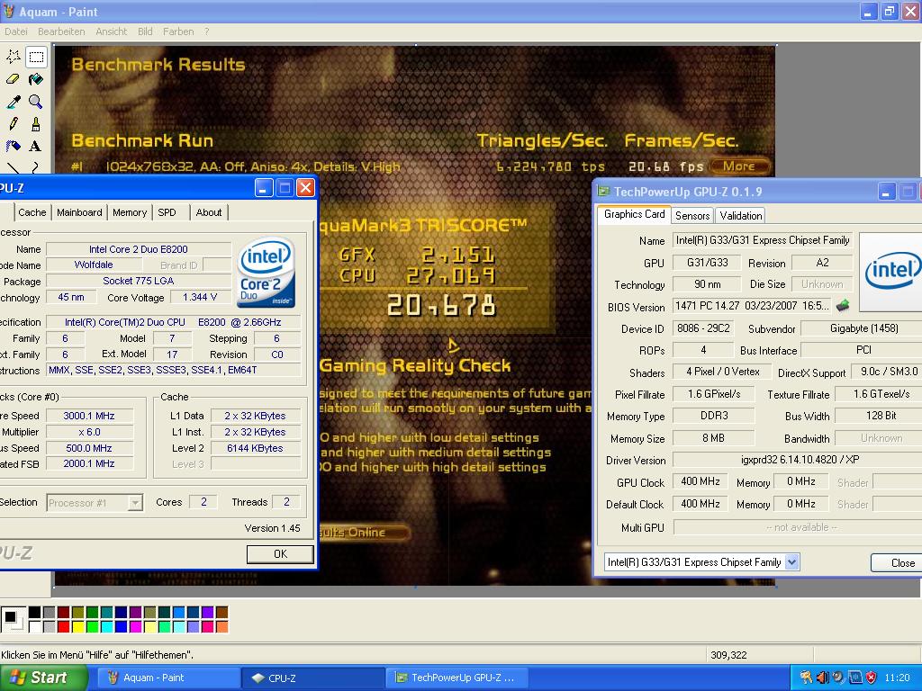Open the SPD tab in CPU-Z

click(167, 212)
